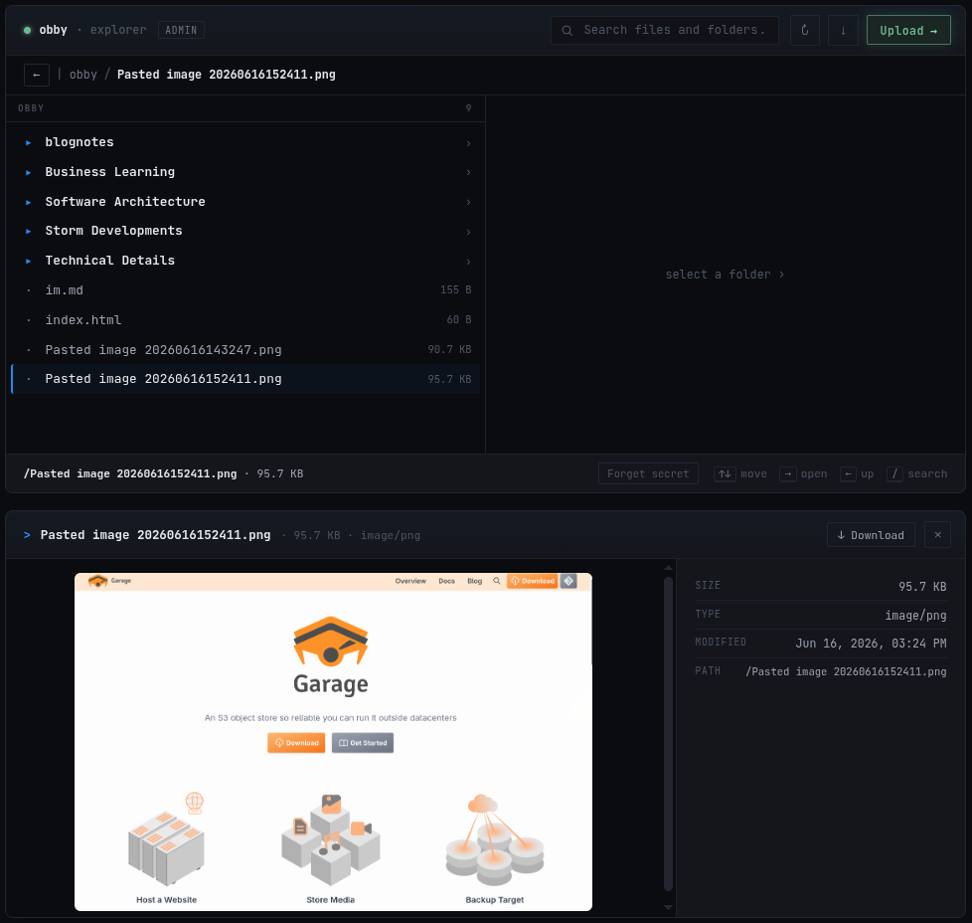Click the SIZE 95.7 KB value in details
The height and width of the screenshot is (923, 972).
click(x=922, y=586)
